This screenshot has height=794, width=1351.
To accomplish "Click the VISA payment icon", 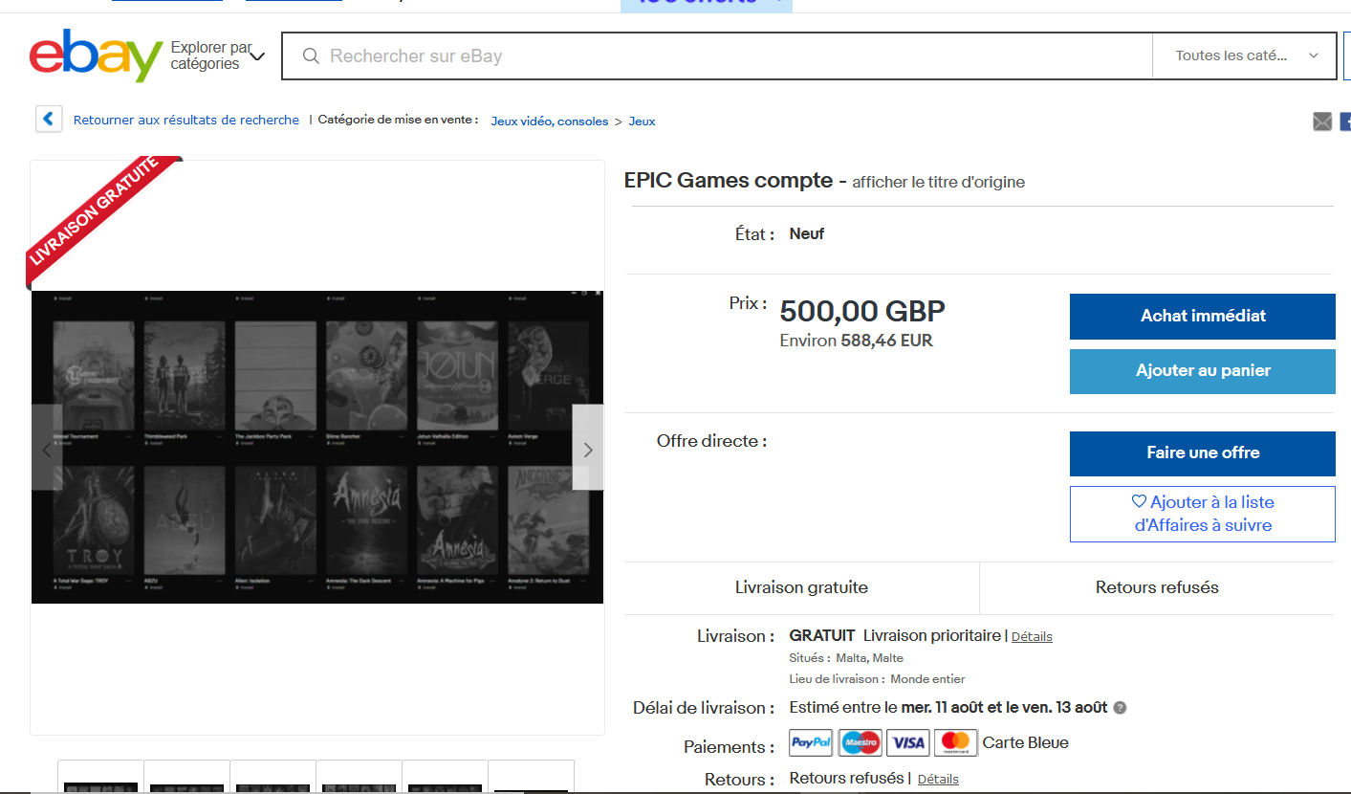I will pos(908,742).
